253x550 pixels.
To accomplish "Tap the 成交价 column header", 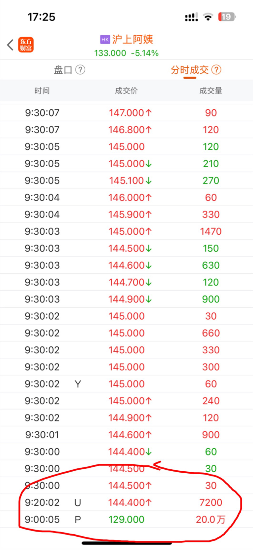I will pos(126,91).
